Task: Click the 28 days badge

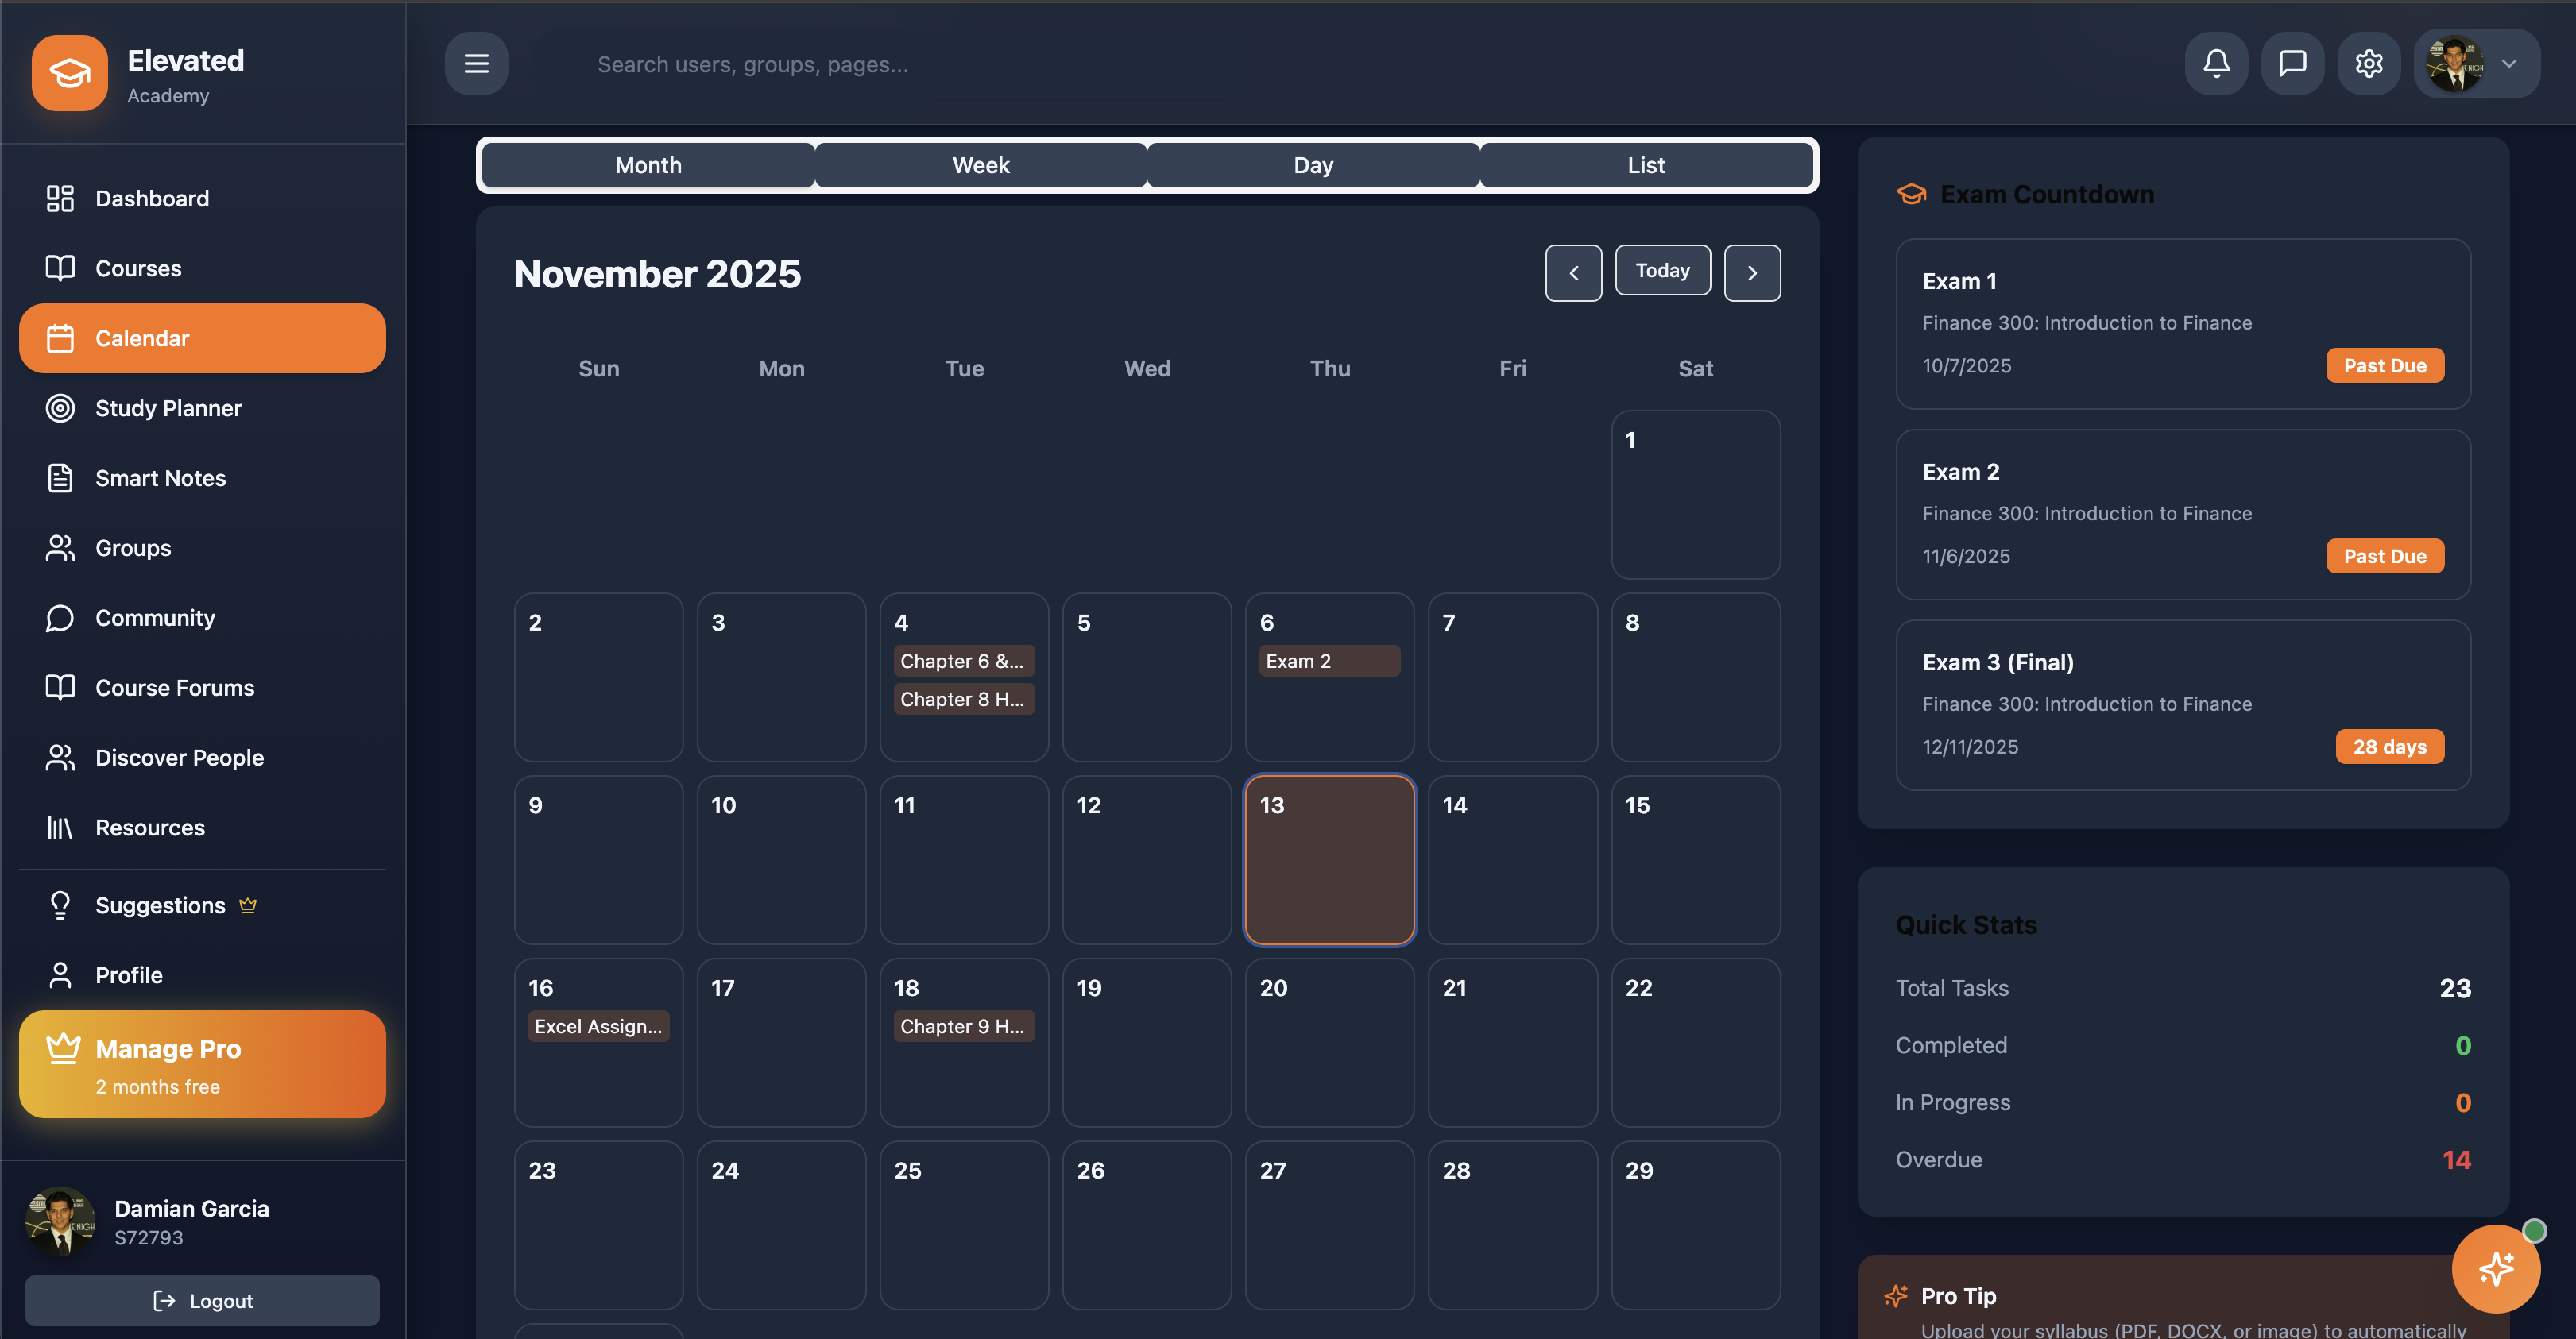Action: click(2389, 747)
